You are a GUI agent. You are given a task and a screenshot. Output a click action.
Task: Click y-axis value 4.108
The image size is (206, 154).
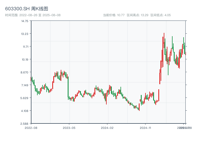pyautogui.click(x=24, y=111)
